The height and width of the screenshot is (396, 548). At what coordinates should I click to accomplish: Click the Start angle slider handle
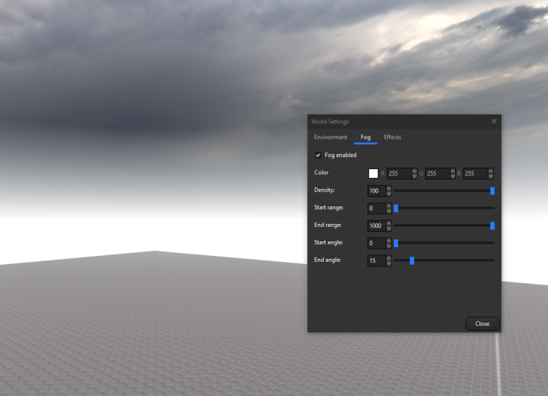point(396,243)
